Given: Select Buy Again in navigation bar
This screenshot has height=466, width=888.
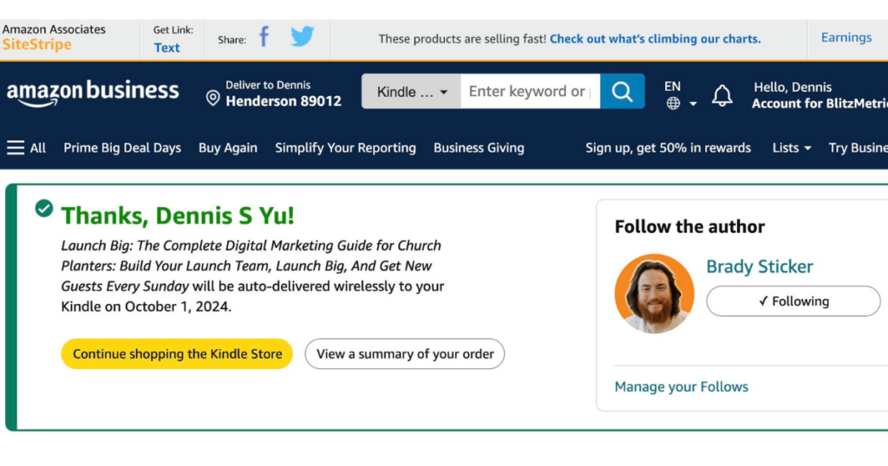Looking at the screenshot, I should coord(228,147).
